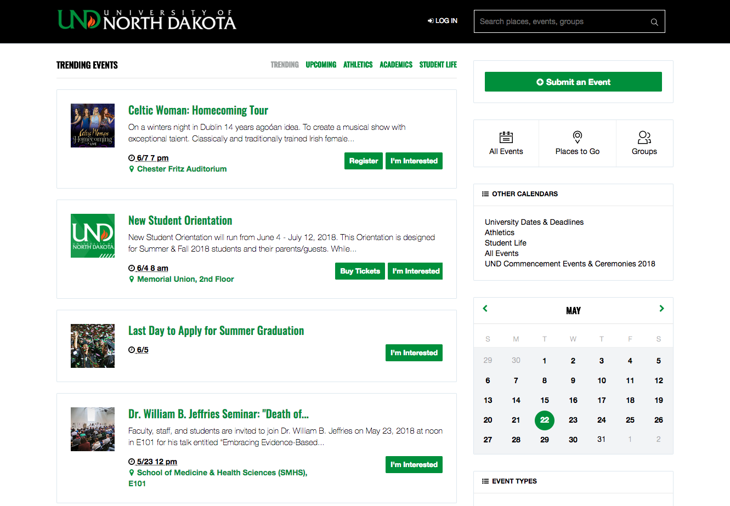Select May 31 on the calendar
Image resolution: width=730 pixels, height=506 pixels.
(602, 439)
